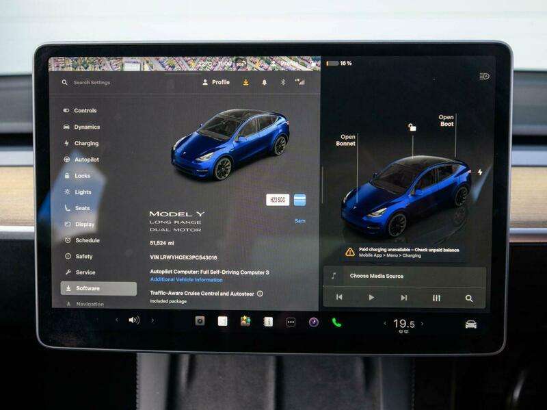
Task: Launch the Toybox app icon
Action: point(245,321)
